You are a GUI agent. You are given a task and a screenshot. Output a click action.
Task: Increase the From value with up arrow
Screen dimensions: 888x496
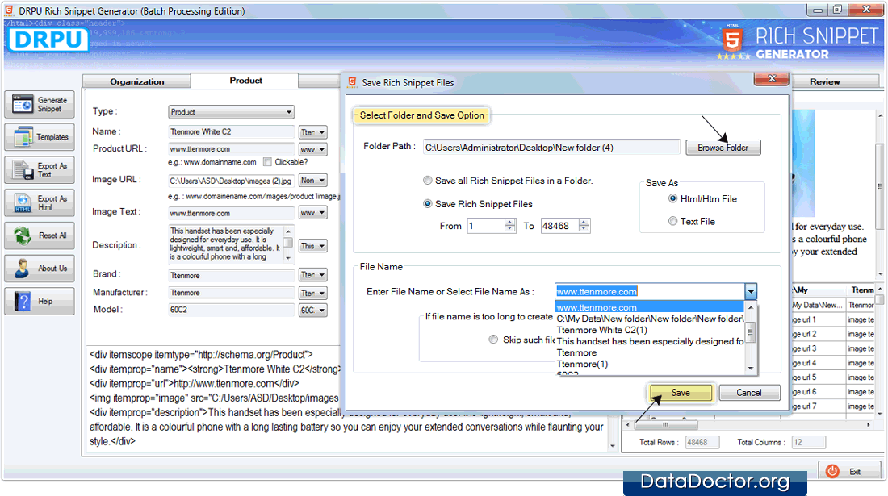pos(509,223)
